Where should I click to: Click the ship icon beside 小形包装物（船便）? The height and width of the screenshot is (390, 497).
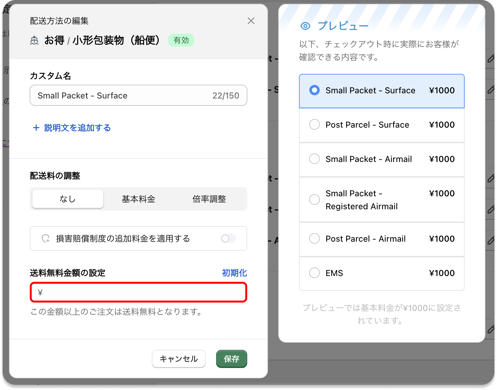35,40
